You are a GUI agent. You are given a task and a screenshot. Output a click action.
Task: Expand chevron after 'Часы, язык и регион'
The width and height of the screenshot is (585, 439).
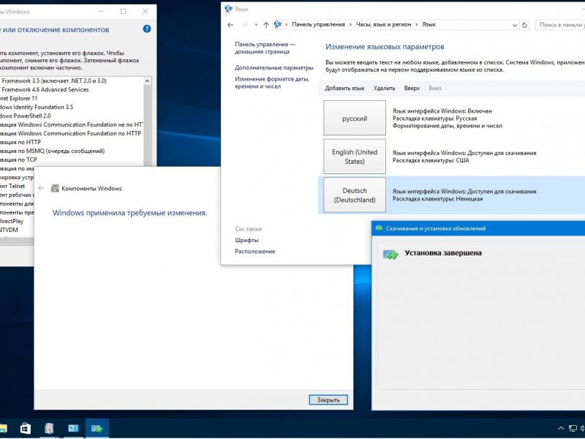click(417, 25)
